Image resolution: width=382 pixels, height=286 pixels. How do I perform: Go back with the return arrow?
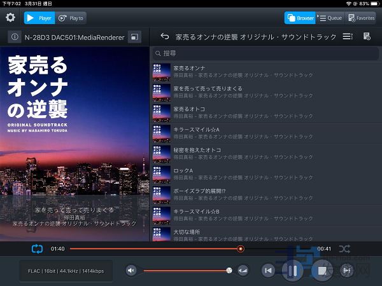(165, 37)
